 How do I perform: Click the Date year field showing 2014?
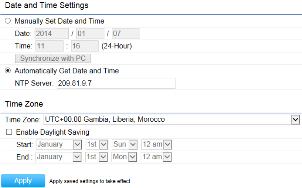[x=51, y=34]
